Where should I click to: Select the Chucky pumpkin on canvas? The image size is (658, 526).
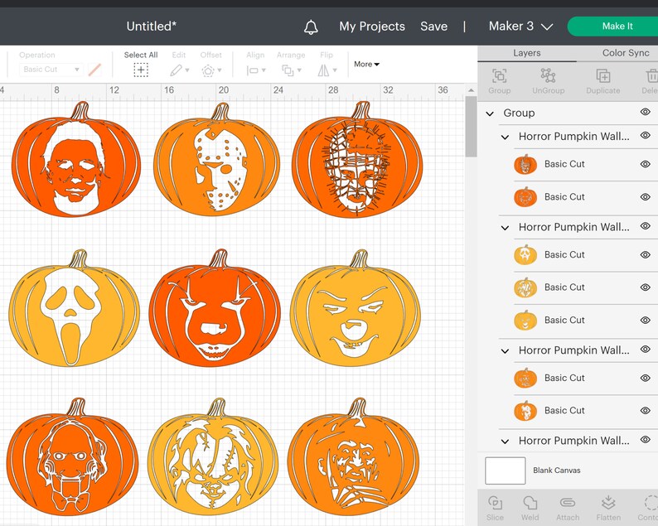click(213, 457)
